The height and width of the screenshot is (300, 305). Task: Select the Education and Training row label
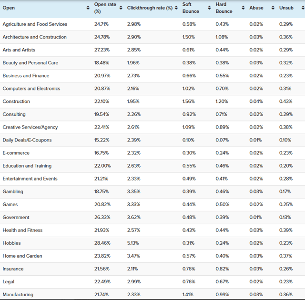pyautogui.click(x=27, y=166)
